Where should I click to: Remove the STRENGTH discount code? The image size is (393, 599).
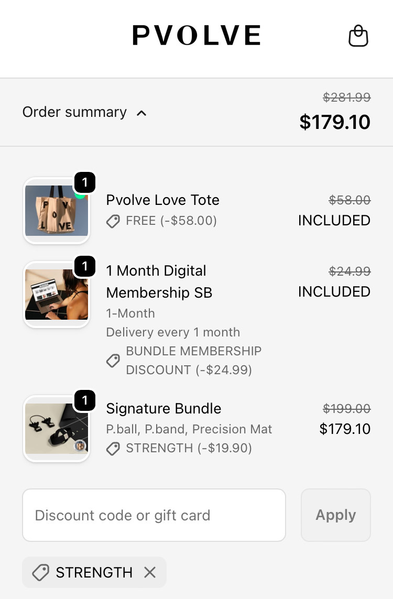click(x=150, y=572)
